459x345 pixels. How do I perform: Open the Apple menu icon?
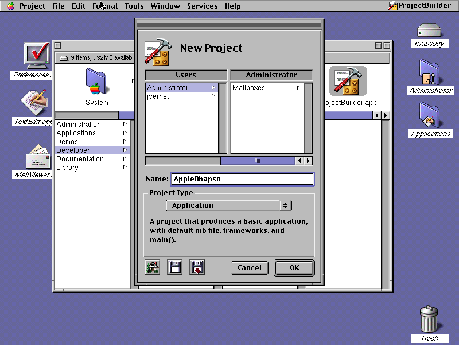10,6
